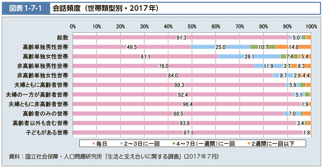The width and height of the screenshot is (323, 168).
Task: Click the 11.9 blue segment value
Action: pyautogui.click(x=268, y=66)
